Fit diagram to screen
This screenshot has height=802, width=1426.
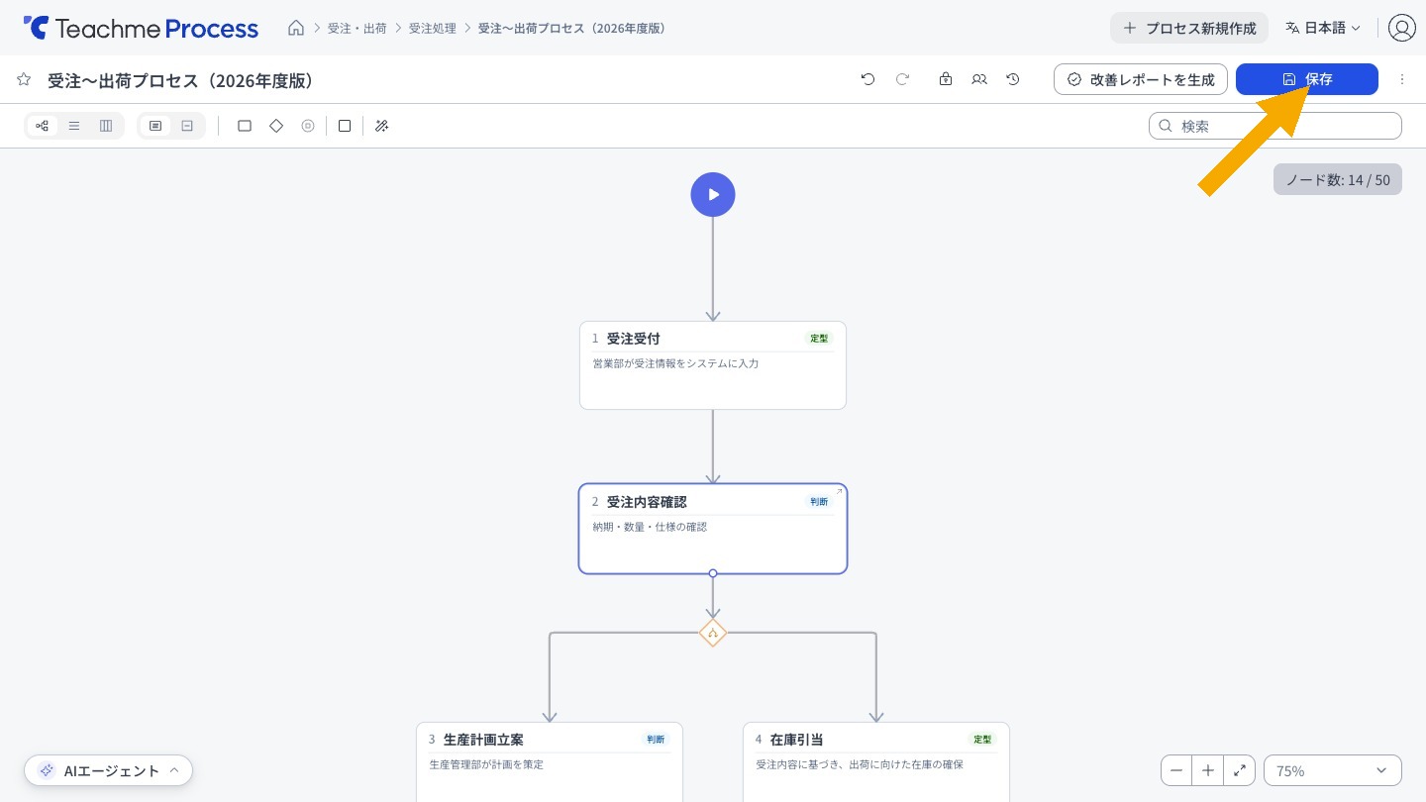point(1240,770)
